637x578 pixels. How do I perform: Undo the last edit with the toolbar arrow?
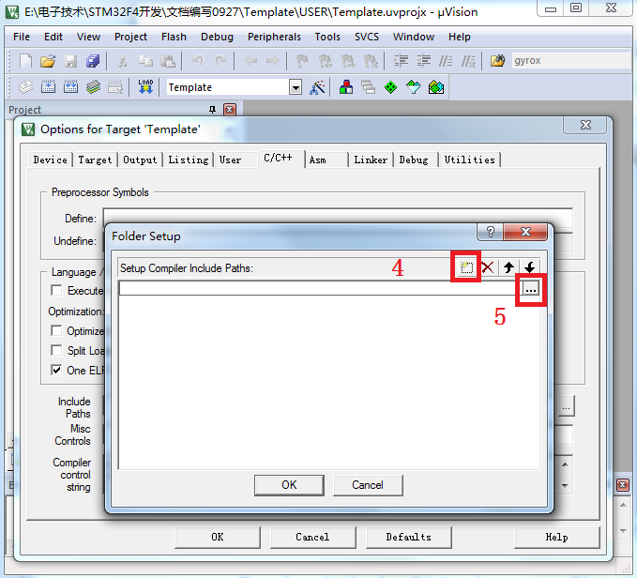pyautogui.click(x=198, y=61)
